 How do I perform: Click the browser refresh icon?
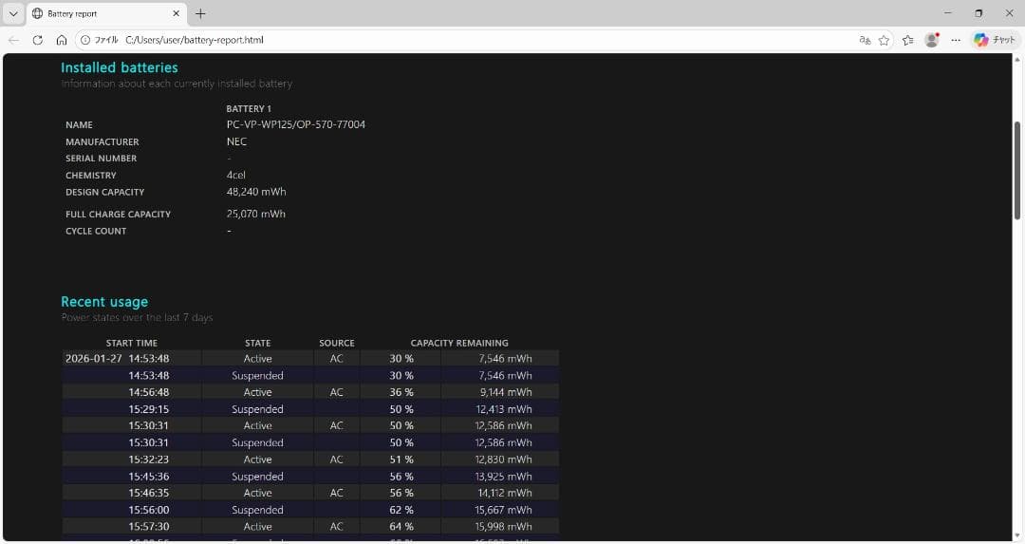tap(37, 40)
